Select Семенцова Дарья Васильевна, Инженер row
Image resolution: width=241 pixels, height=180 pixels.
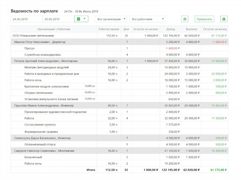coord(120,138)
